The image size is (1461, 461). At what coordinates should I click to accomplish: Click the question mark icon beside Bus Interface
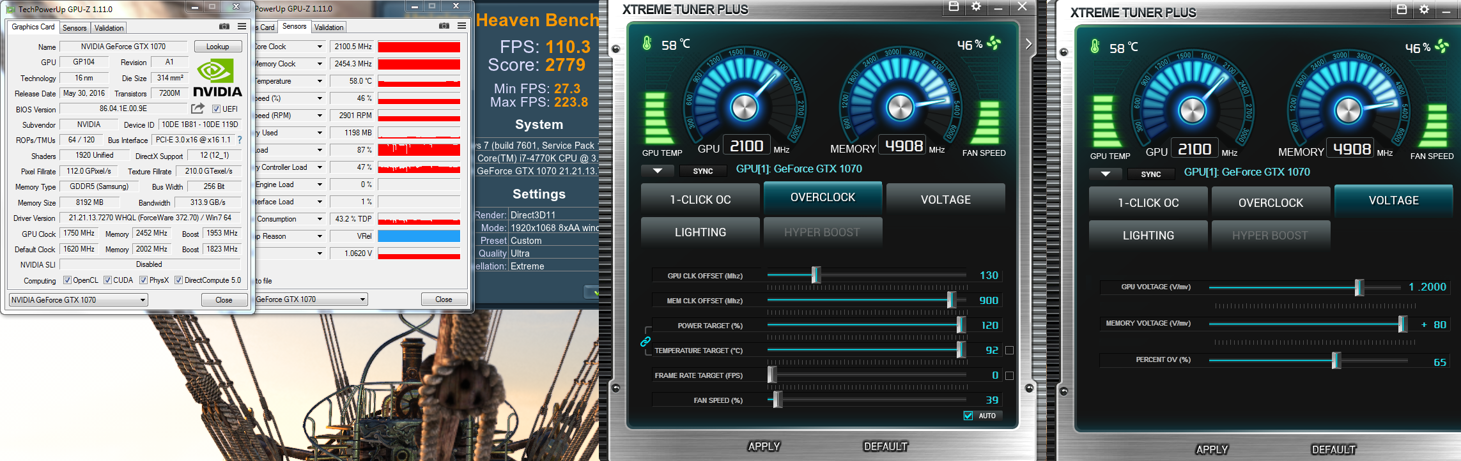tap(240, 140)
